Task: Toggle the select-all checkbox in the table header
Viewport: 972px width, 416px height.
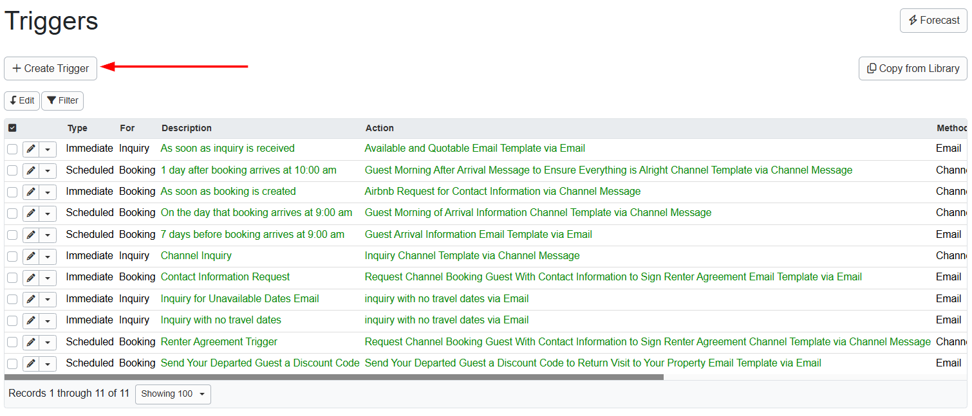Action: pos(12,128)
